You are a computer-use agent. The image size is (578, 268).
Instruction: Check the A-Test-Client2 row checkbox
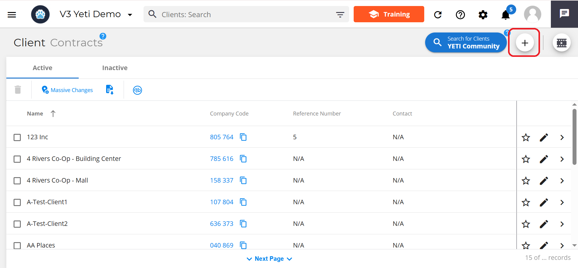[17, 224]
